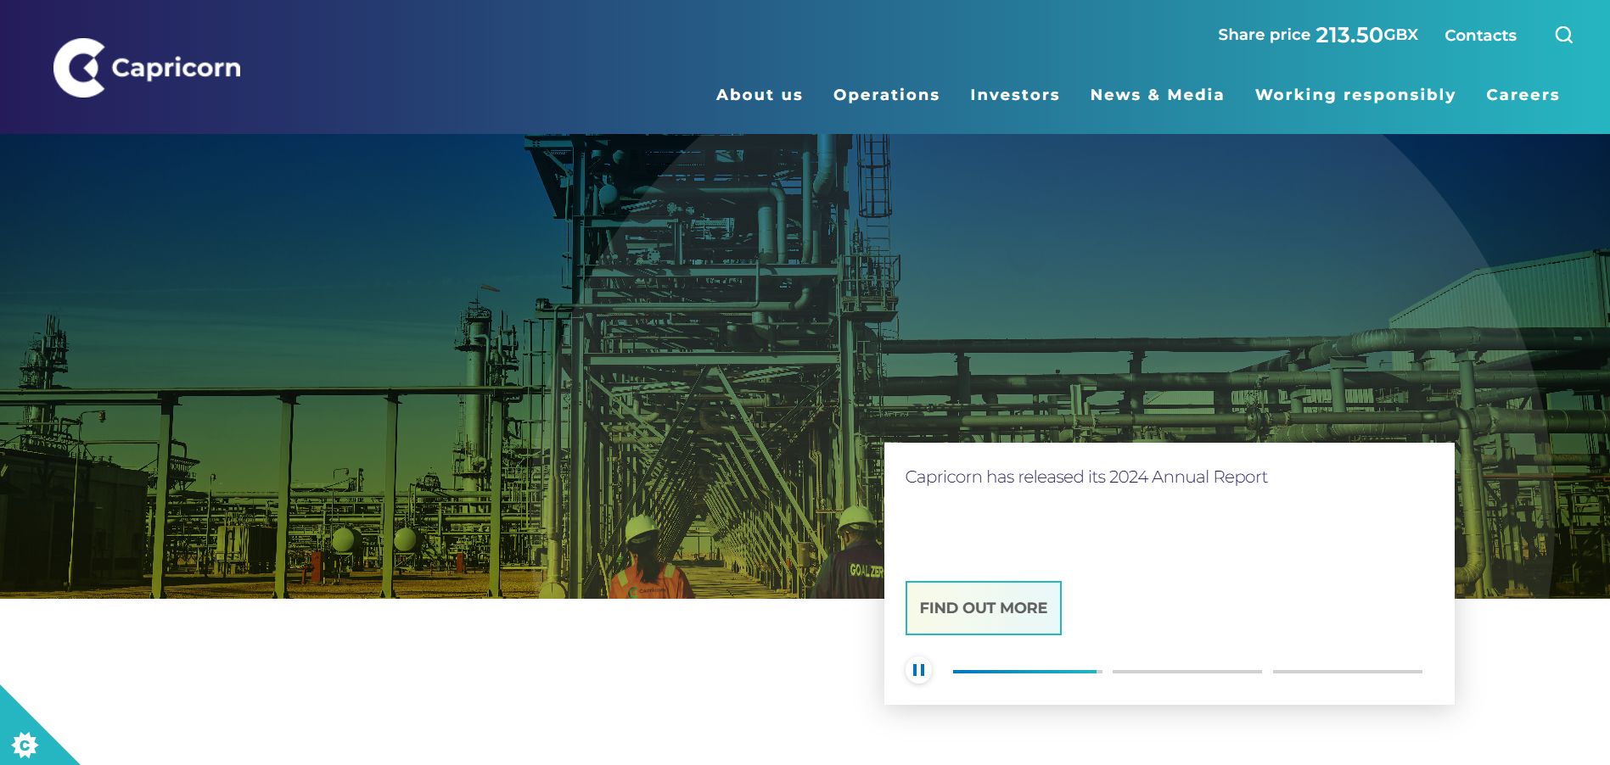The width and height of the screenshot is (1610, 765).
Task: Jump to the third carousel slide indicator
Action: [1347, 672]
